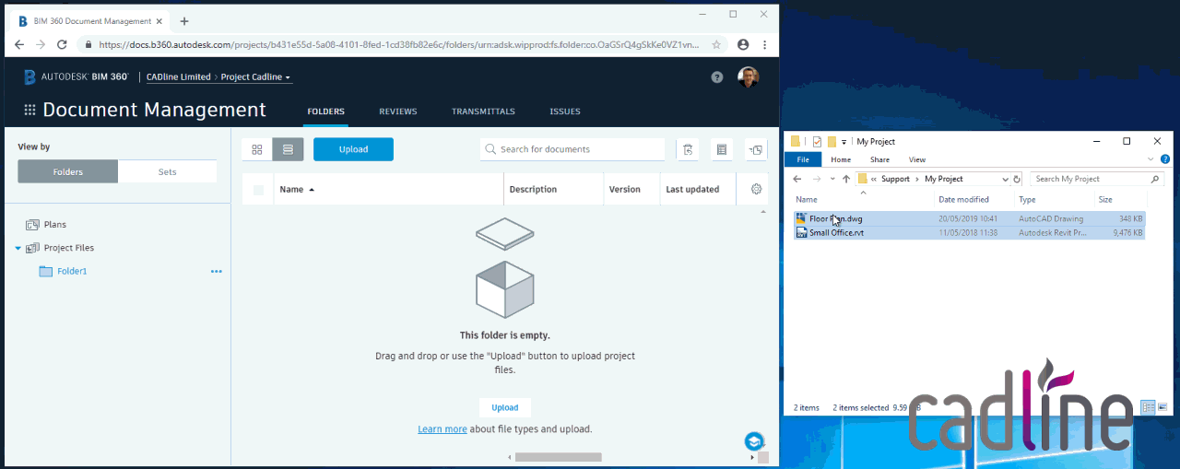Viewport: 1180px width, 469px height.
Task: Open Explorer View ribbon tab
Action: [x=917, y=159]
